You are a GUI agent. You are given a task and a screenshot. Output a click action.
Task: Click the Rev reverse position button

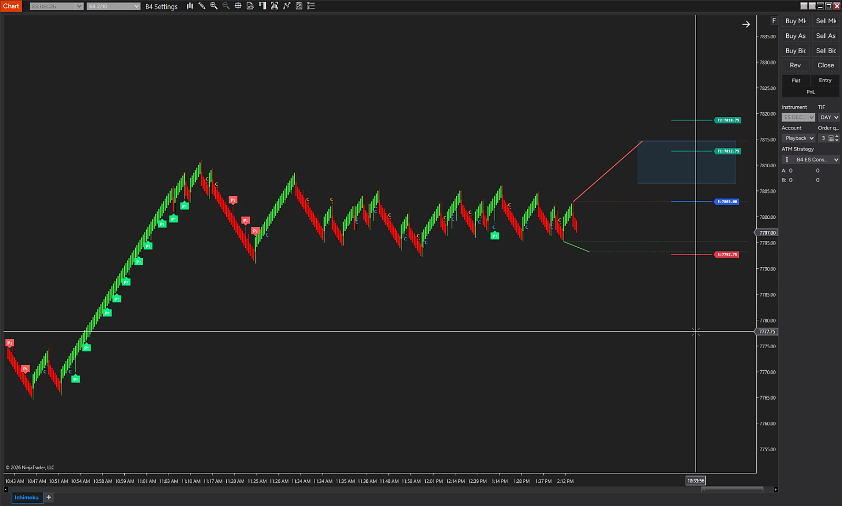tap(795, 65)
